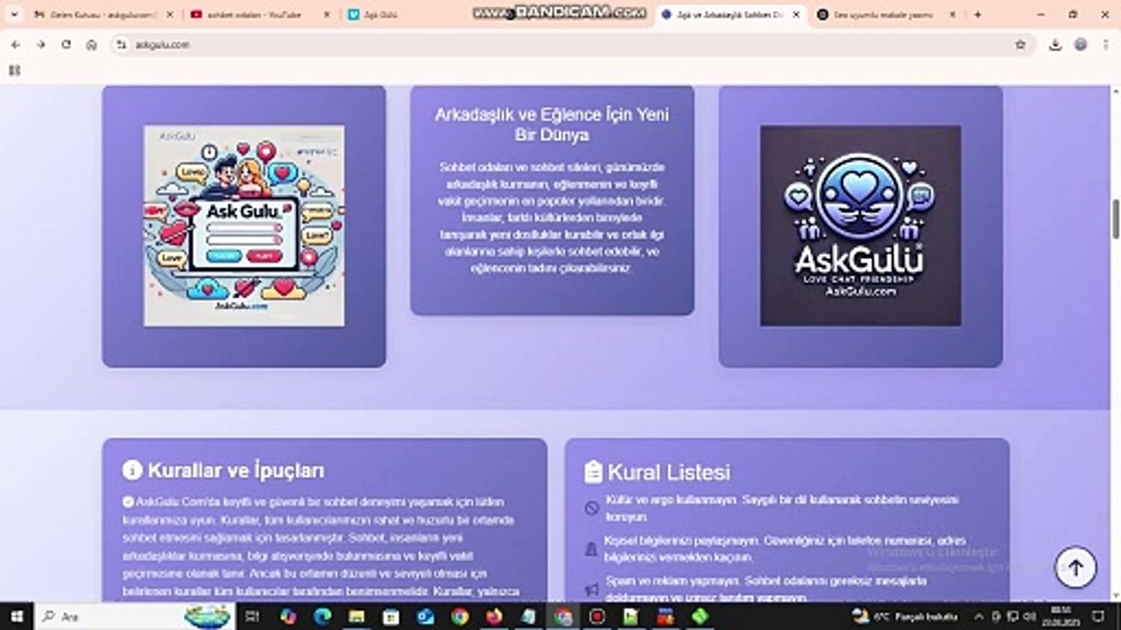This screenshot has height=630, width=1121.
Task: Open the Chrome profile avatar
Action: pyautogui.click(x=1081, y=45)
